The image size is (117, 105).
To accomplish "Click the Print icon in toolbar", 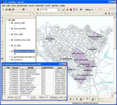I will tap(13, 9).
